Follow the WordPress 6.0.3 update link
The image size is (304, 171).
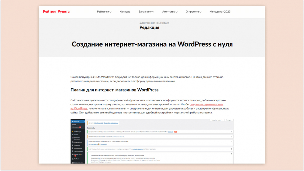pyautogui.click(x=99, y=123)
